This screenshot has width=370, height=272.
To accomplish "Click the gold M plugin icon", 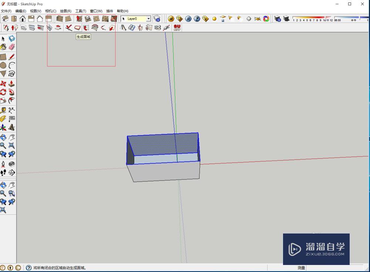I will [x=171, y=19].
